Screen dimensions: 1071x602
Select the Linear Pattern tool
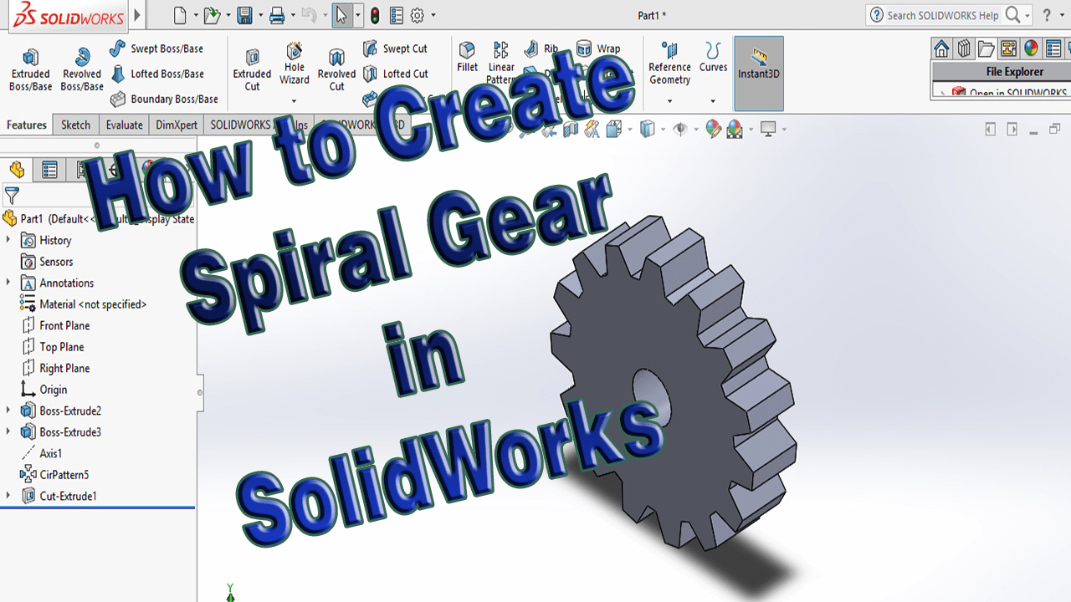click(500, 60)
